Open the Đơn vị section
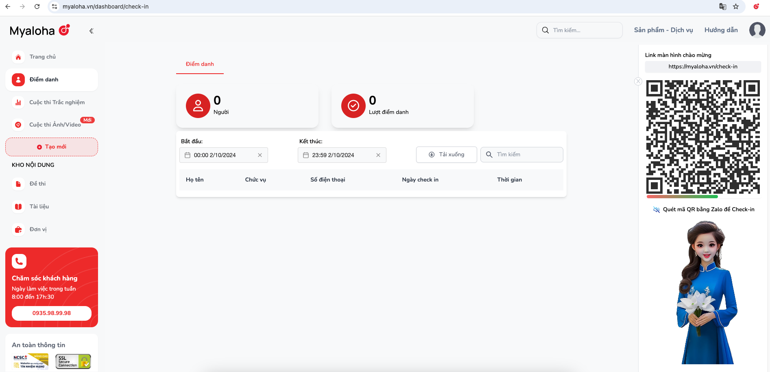Viewport: 770px width, 372px height. [38, 230]
